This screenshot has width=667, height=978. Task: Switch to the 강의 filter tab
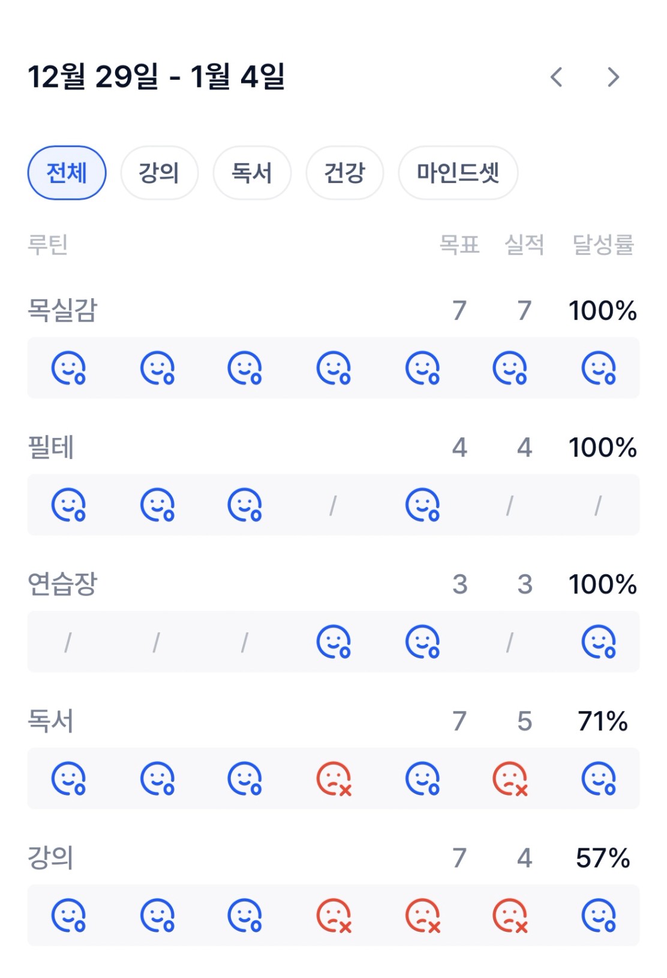(x=159, y=173)
